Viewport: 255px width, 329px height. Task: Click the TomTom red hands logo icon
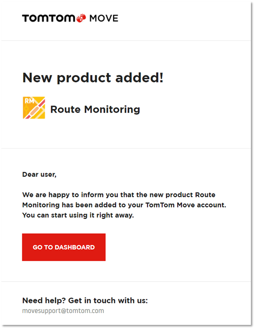click(x=81, y=18)
